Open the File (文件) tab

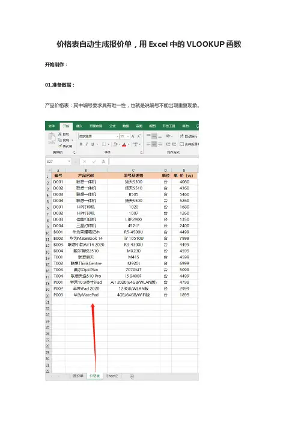tap(52, 126)
